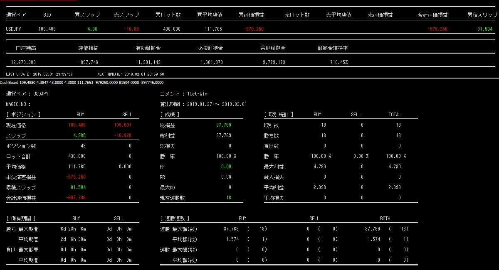Select the [ 保有期間 ] section header
499x270 pixels.
[21, 218]
